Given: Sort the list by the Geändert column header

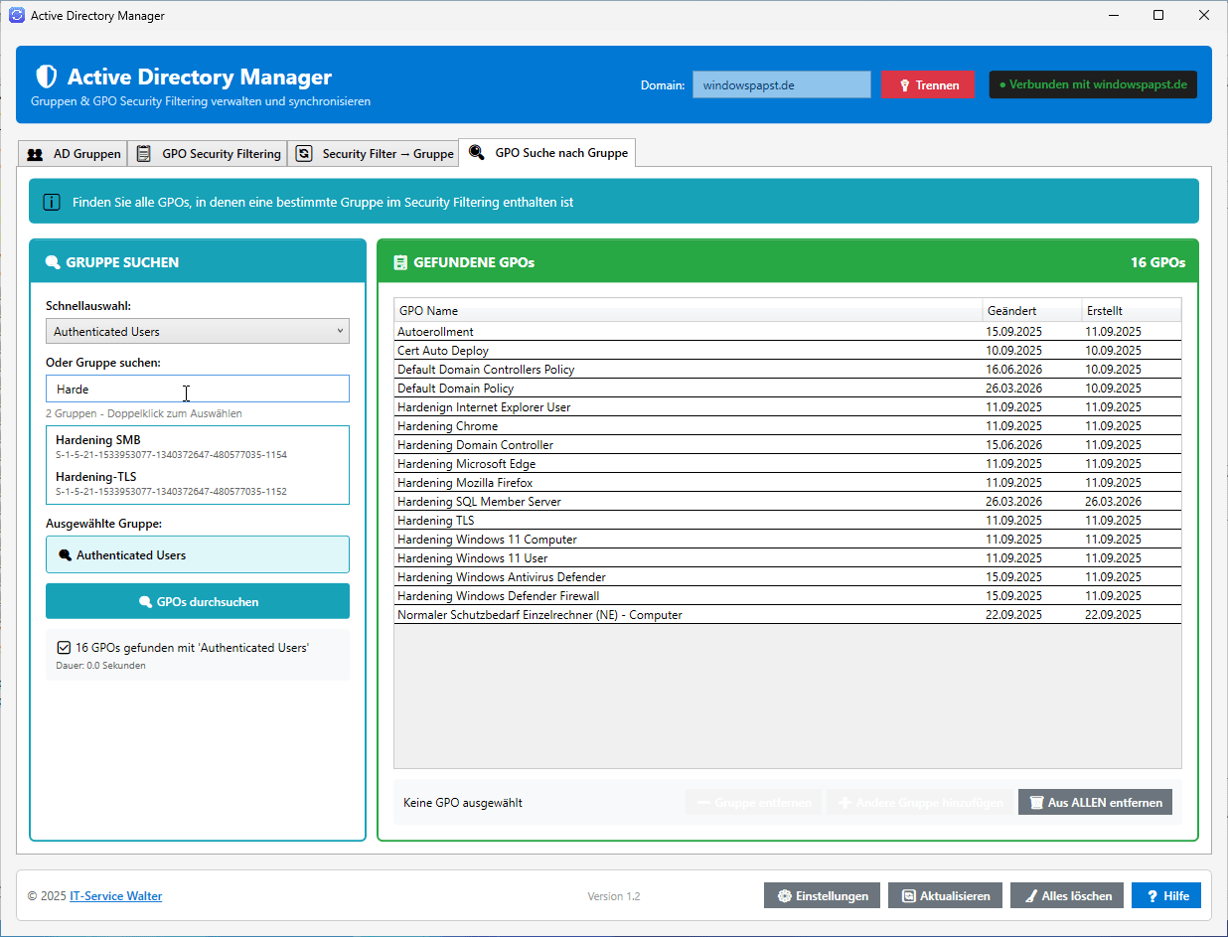Looking at the screenshot, I should (1031, 310).
